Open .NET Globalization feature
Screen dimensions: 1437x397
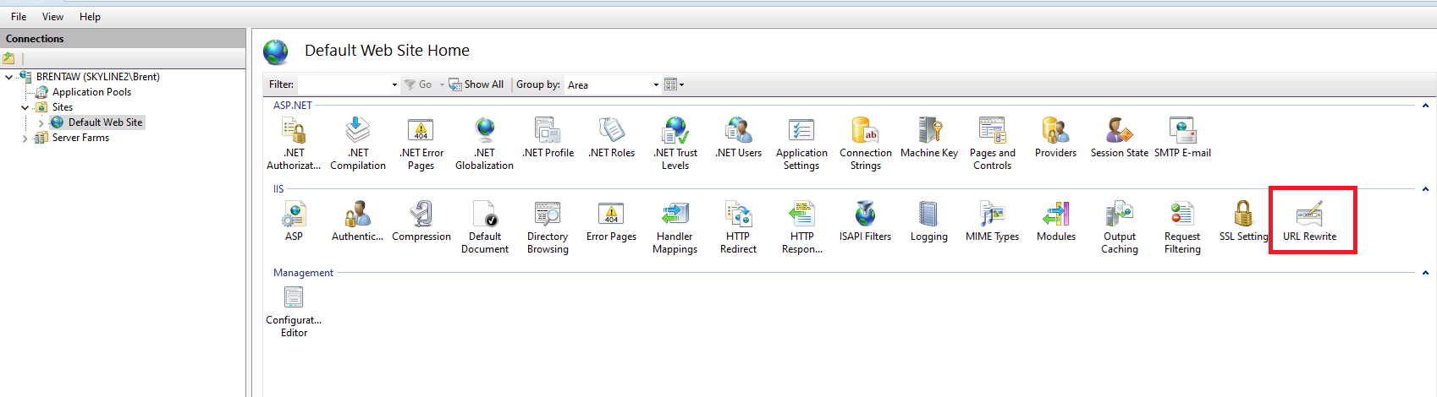(x=485, y=144)
